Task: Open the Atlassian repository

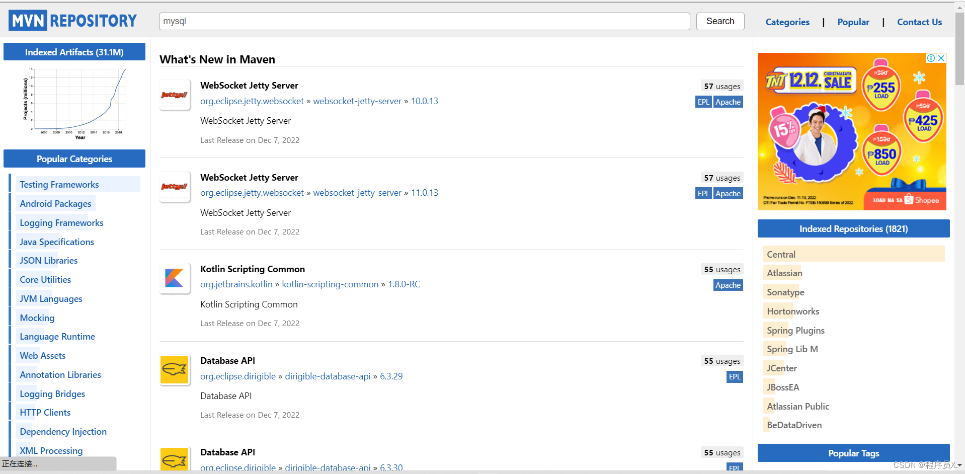Action: (x=784, y=273)
